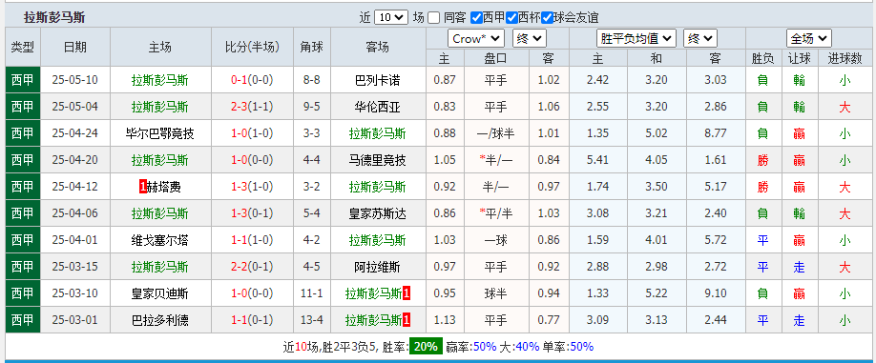Click the 单率 50% value in summary

click(x=581, y=347)
